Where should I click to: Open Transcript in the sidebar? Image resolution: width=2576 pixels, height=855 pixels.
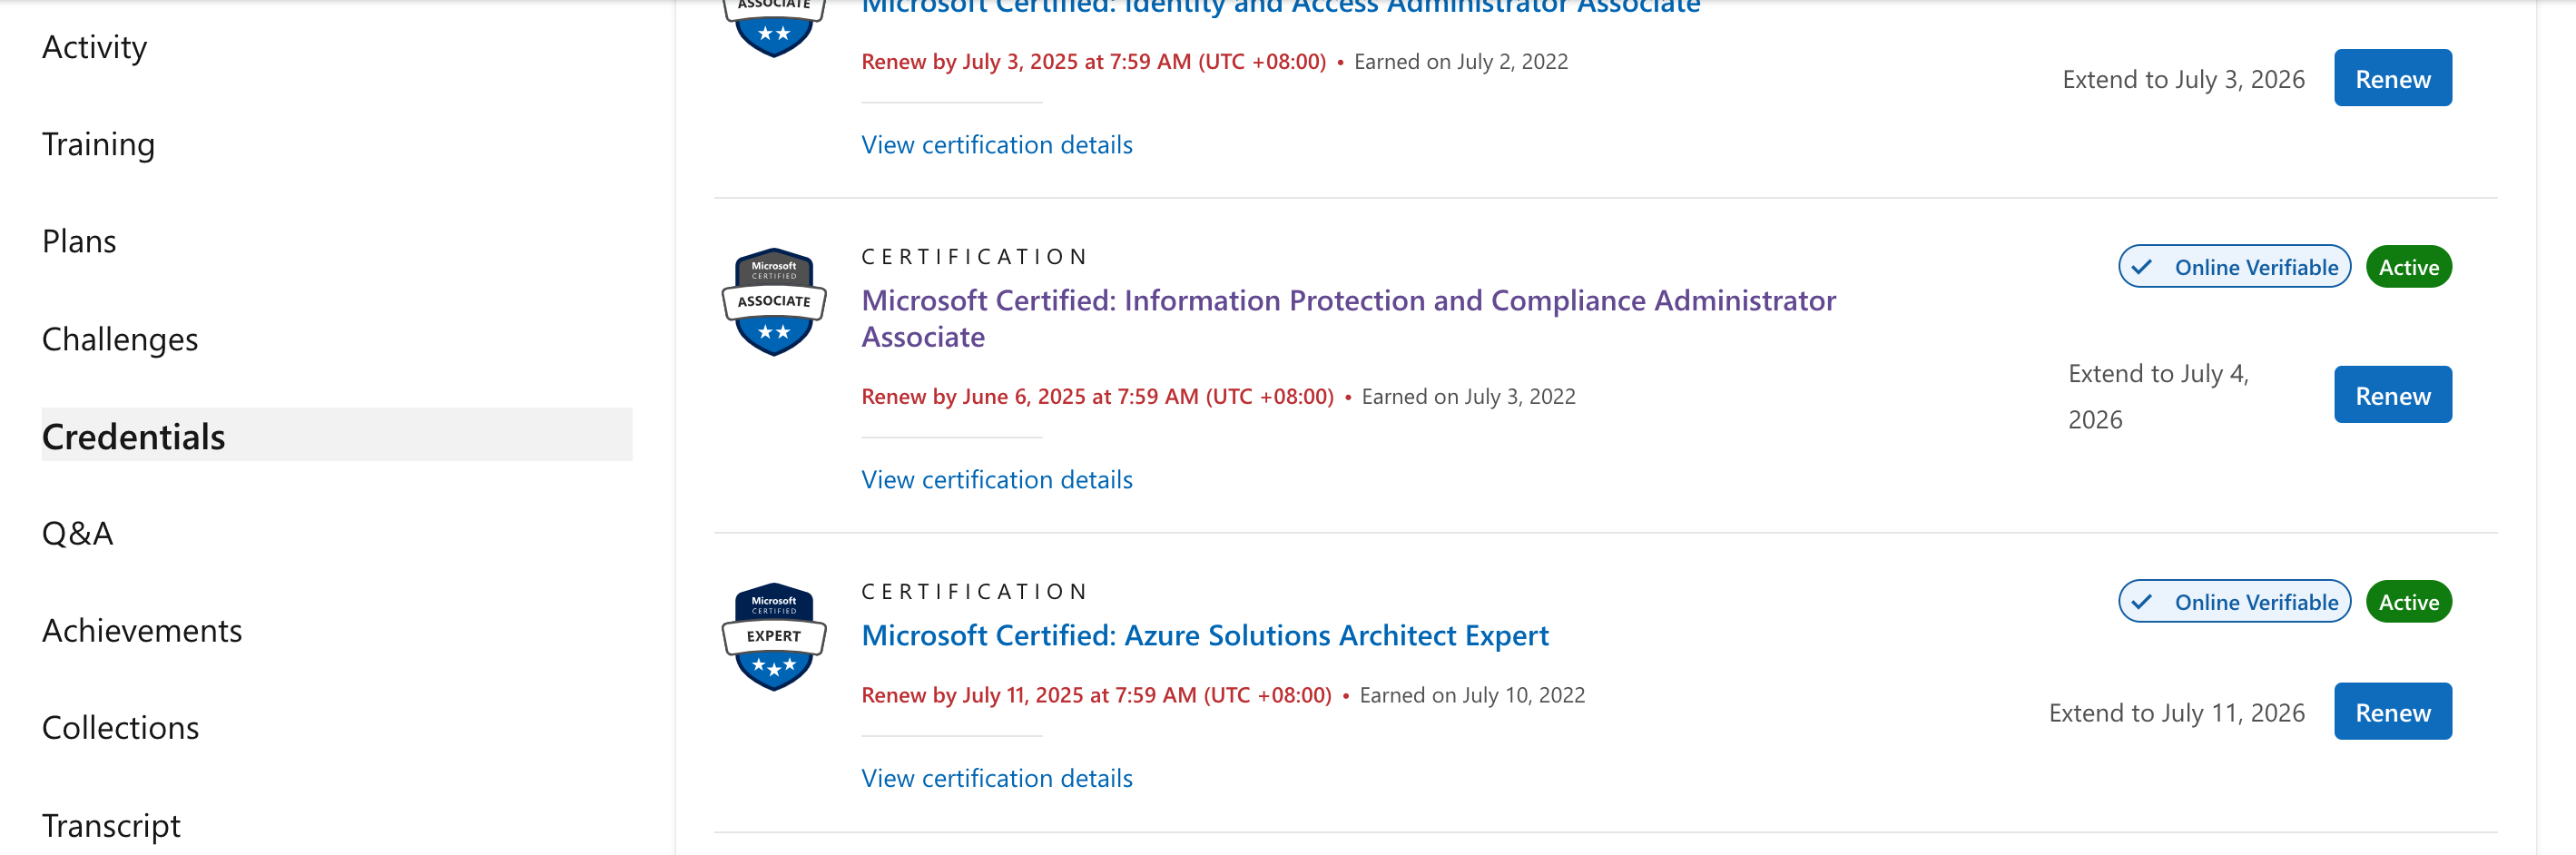click(111, 825)
